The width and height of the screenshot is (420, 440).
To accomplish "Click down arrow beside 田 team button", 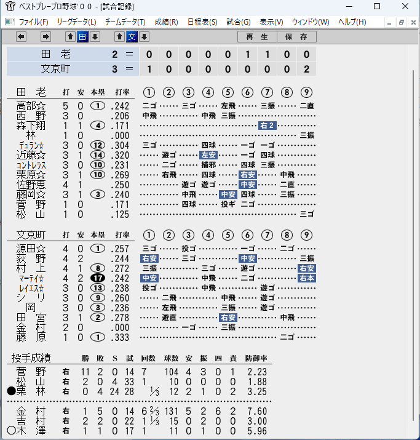I will [x=95, y=37].
